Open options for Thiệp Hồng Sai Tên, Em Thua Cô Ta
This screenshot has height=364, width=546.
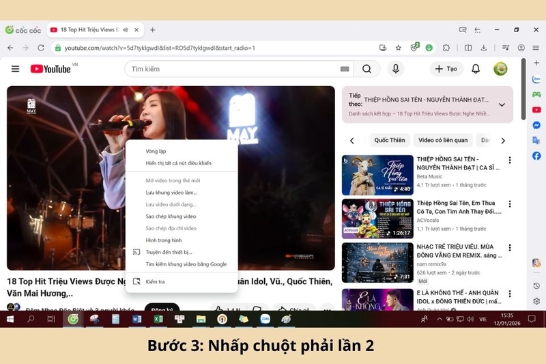(x=510, y=204)
